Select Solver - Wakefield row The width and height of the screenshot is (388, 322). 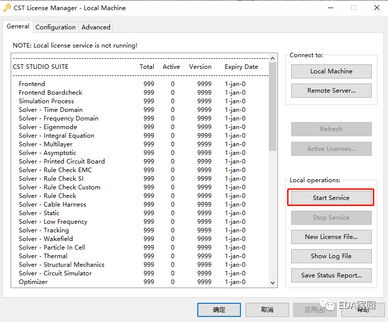tap(132, 239)
